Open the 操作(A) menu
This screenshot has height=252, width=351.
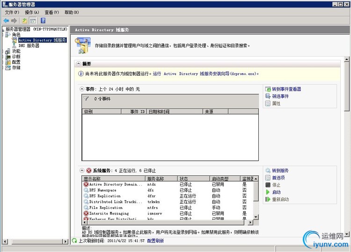pyautogui.click(x=32, y=12)
